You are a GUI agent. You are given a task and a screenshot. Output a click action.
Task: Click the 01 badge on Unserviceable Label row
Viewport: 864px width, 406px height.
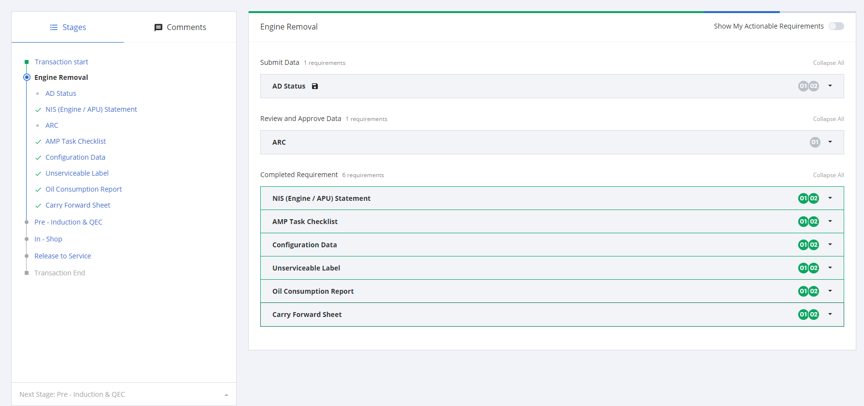[x=803, y=268]
